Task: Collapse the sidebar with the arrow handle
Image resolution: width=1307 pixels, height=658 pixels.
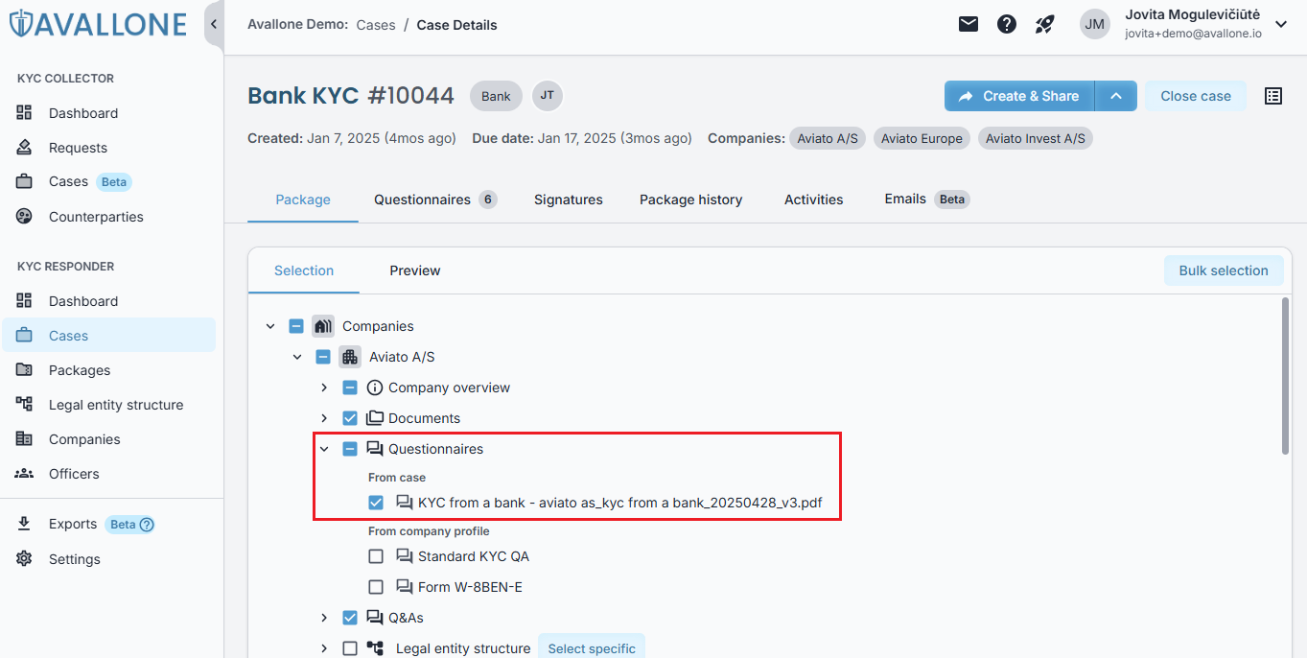Action: pos(214,24)
